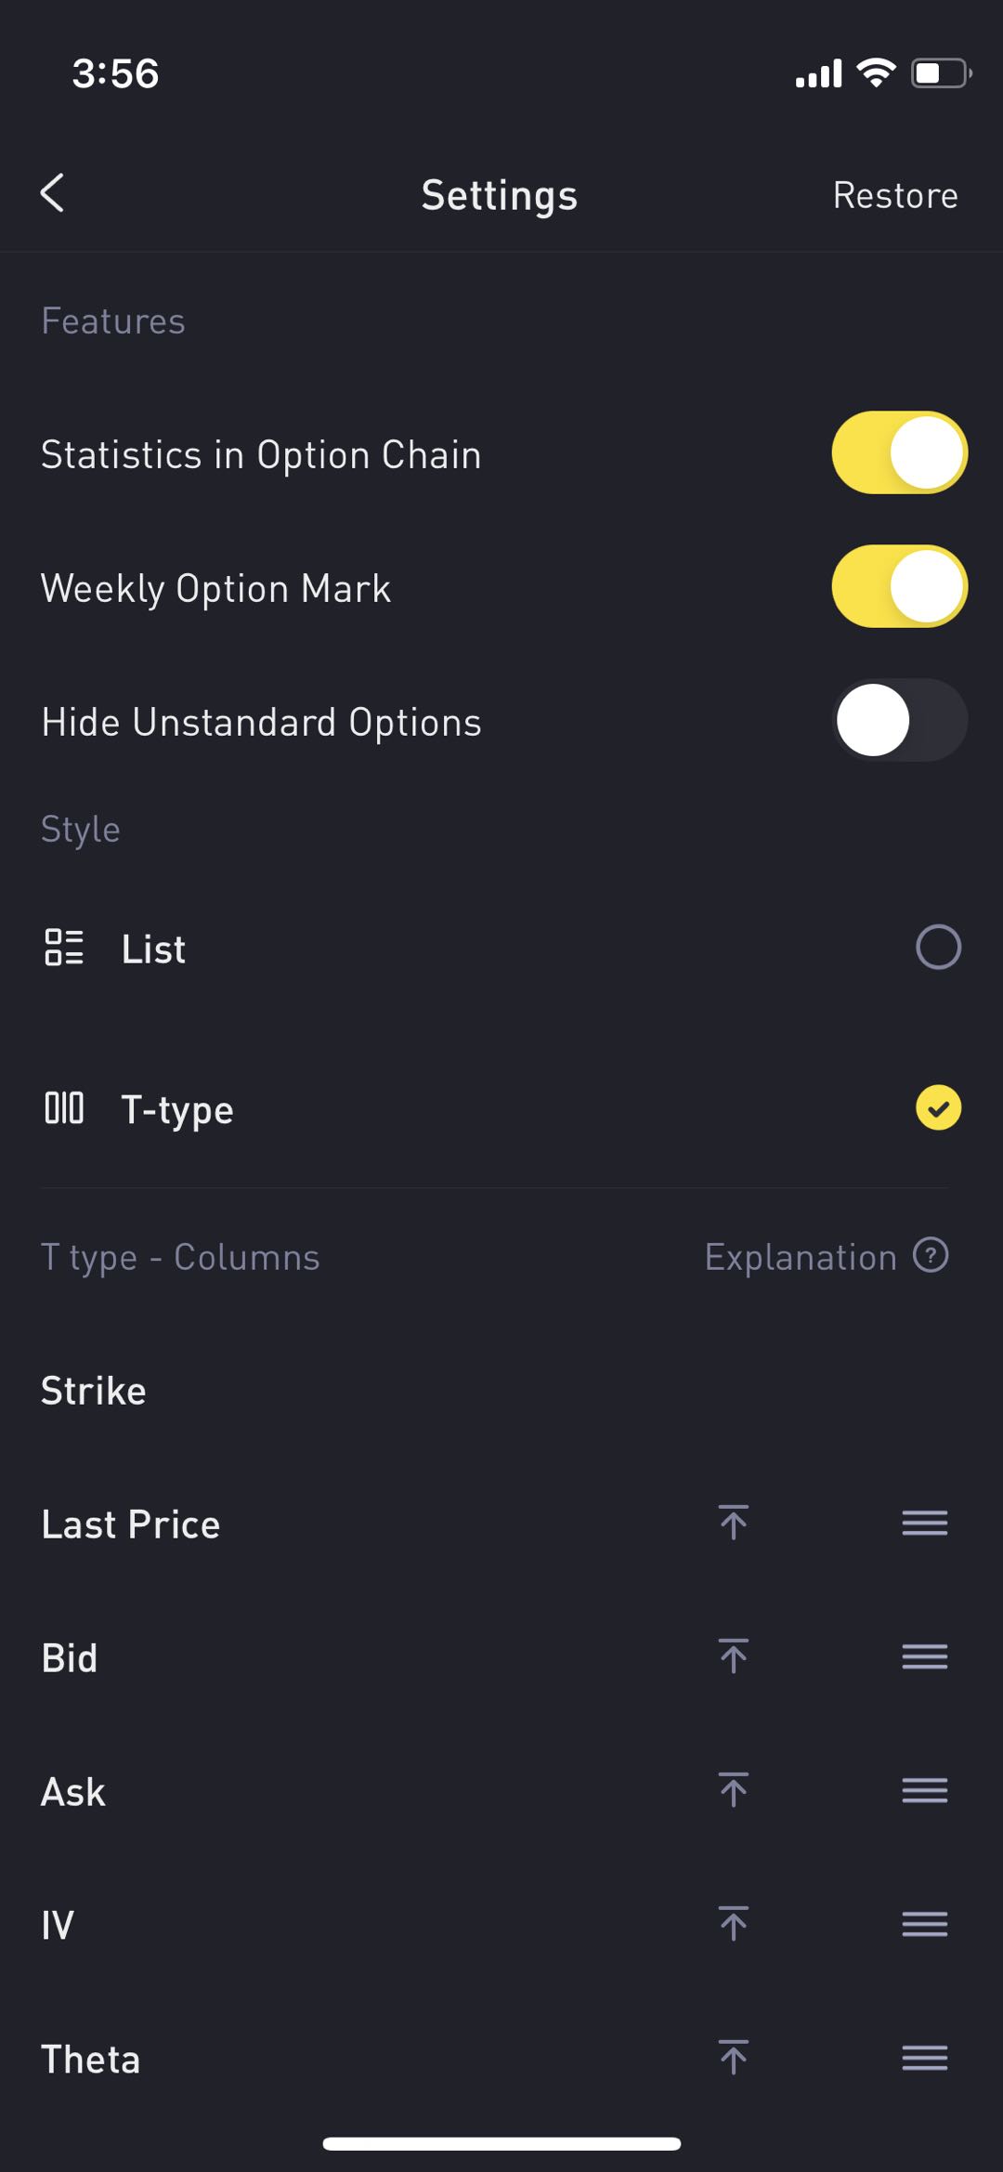Tap the IV reorder handle icon
Viewport: 1003px width, 2172px height.
[925, 1924]
